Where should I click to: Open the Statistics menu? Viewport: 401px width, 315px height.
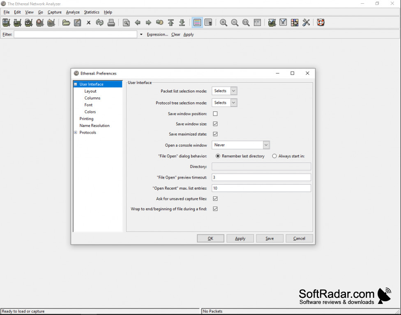coord(92,12)
